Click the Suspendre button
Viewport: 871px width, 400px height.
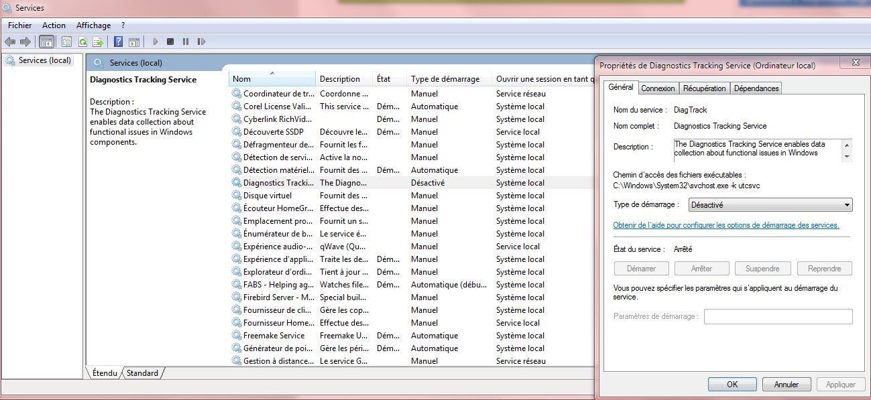click(762, 269)
